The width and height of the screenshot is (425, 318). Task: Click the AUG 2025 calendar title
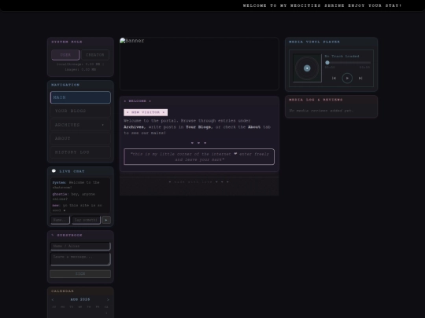coord(80,299)
